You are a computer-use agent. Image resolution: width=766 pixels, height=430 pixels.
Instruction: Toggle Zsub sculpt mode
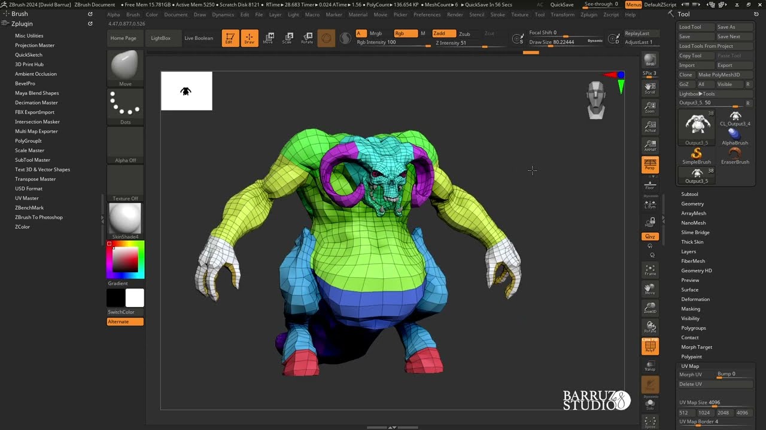pos(464,33)
